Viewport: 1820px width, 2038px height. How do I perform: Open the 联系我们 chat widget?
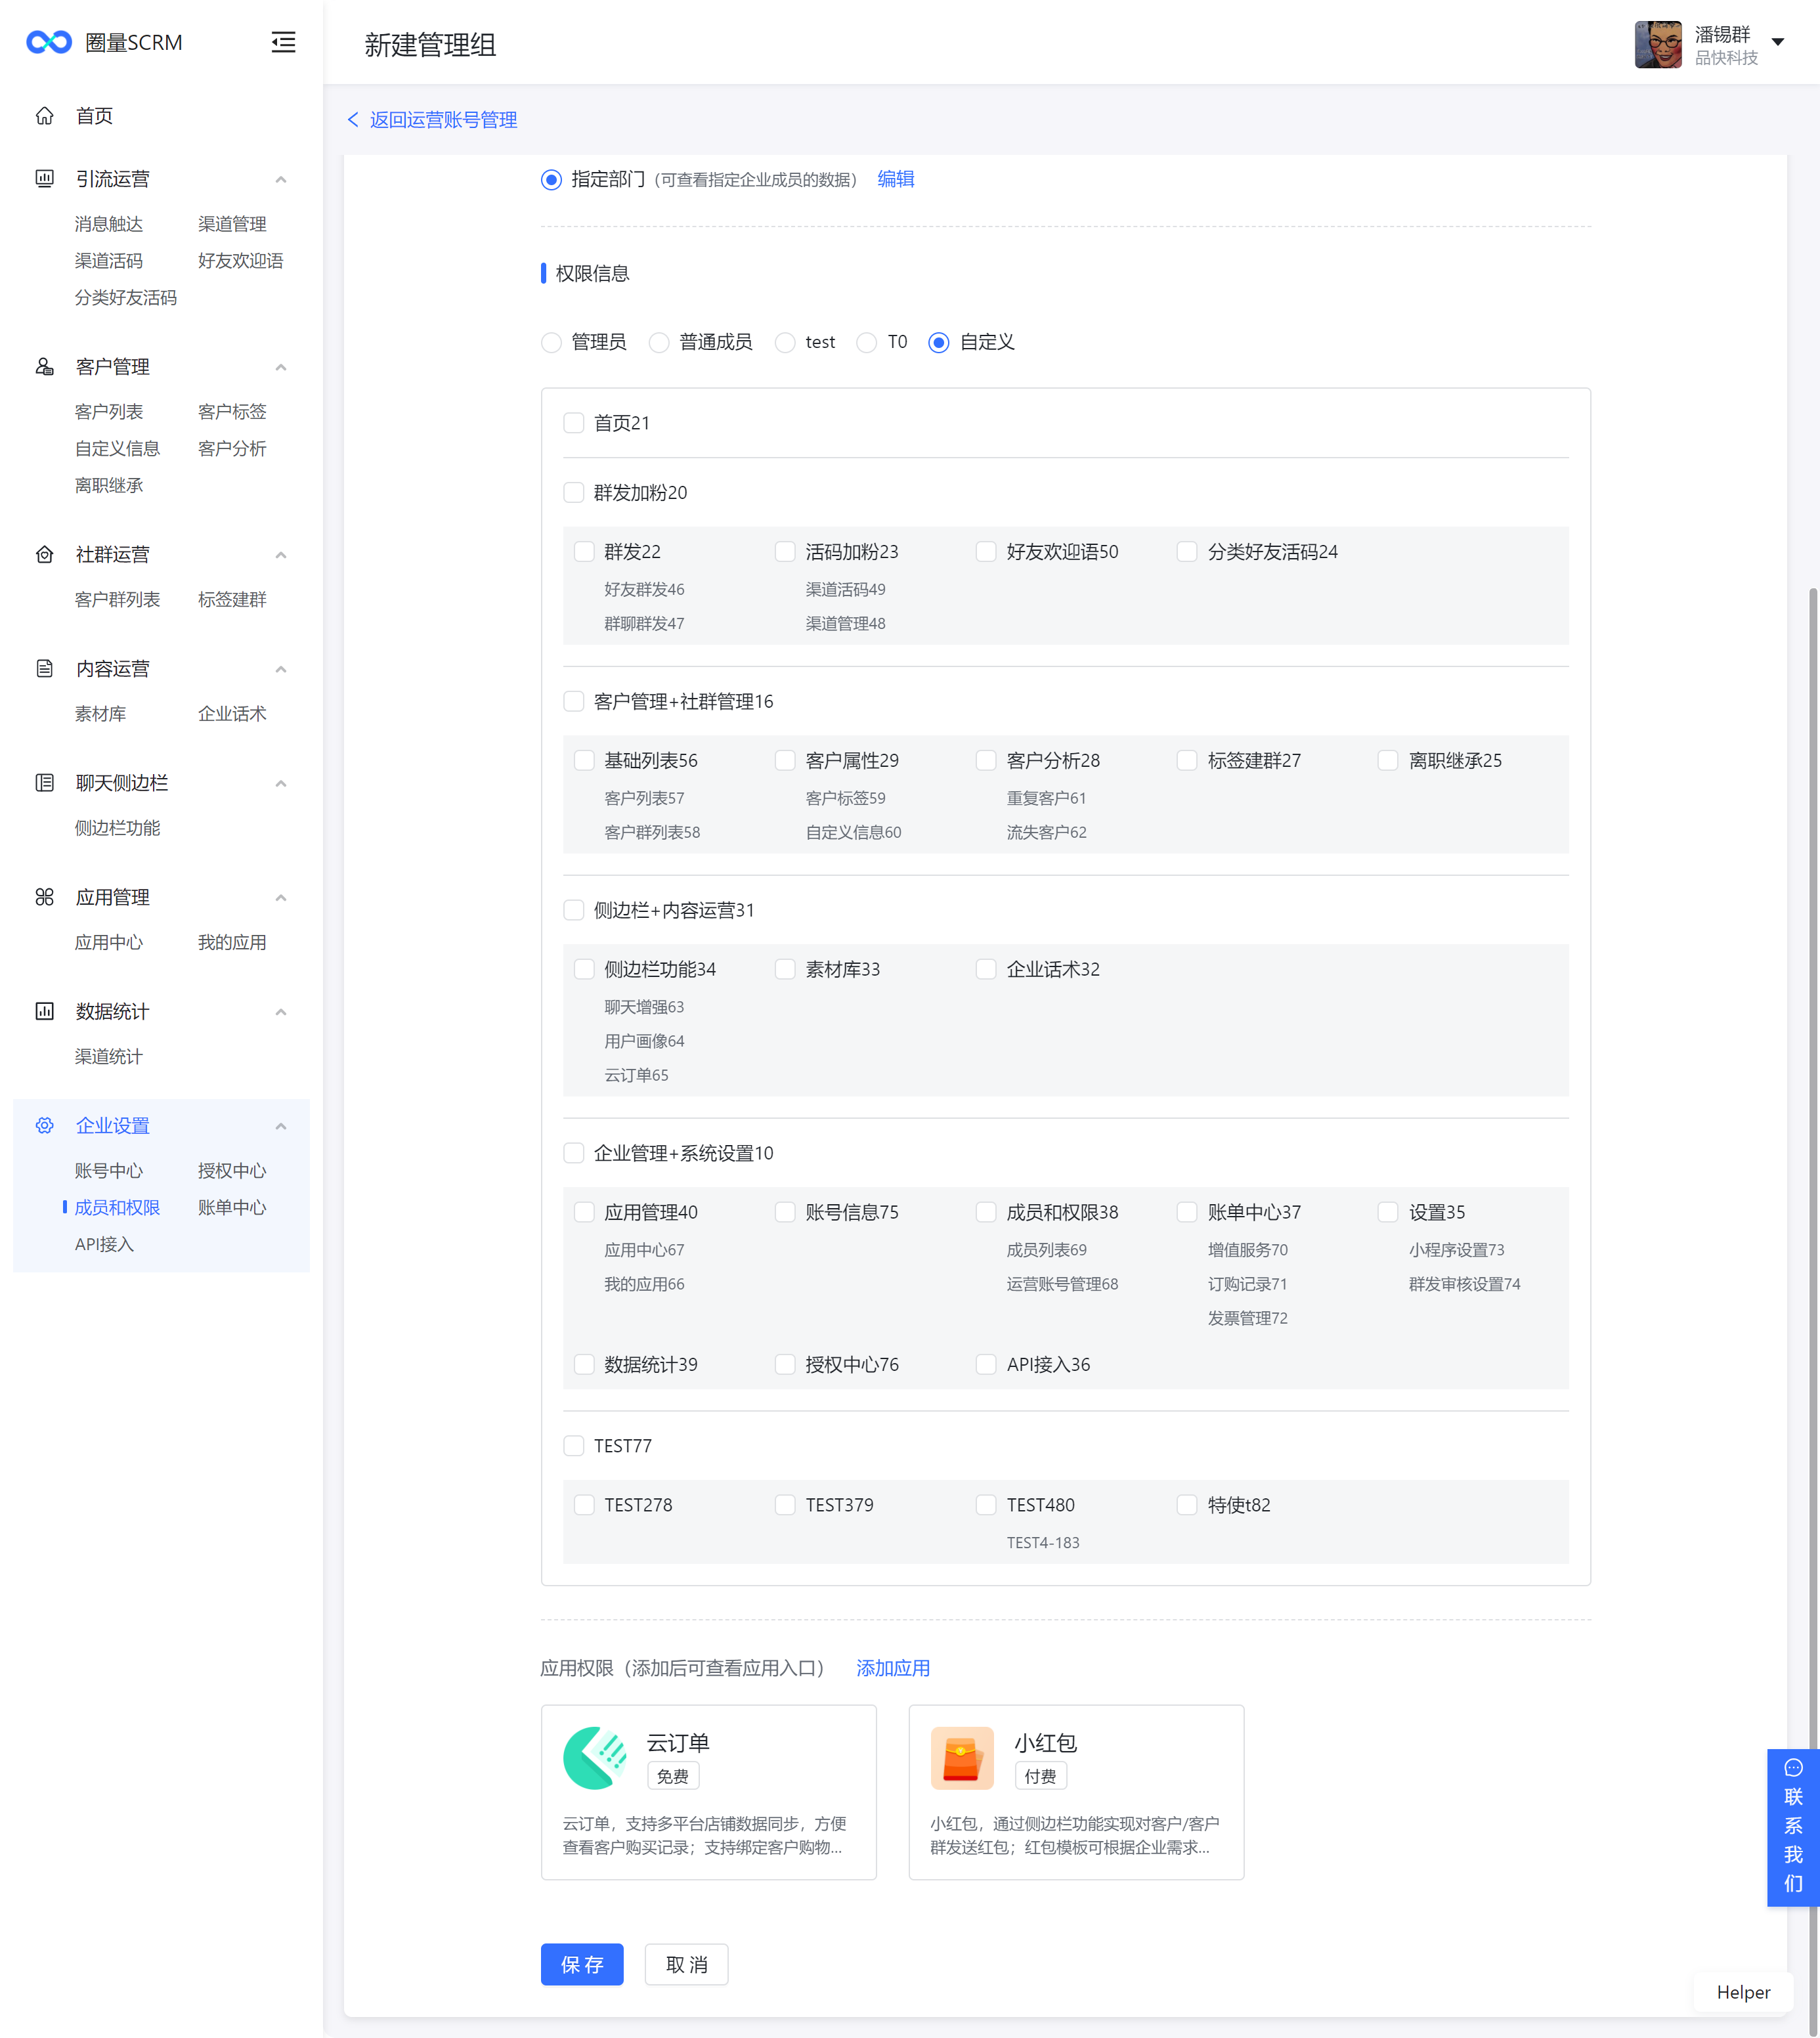click(1793, 1827)
